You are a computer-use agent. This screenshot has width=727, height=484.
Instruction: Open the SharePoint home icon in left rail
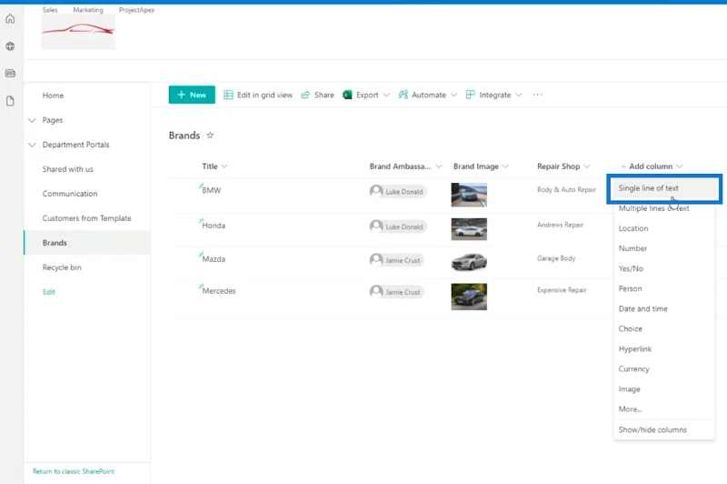(10, 19)
